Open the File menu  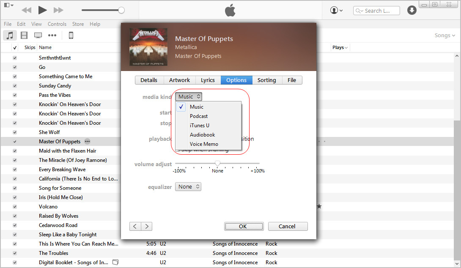pos(8,24)
